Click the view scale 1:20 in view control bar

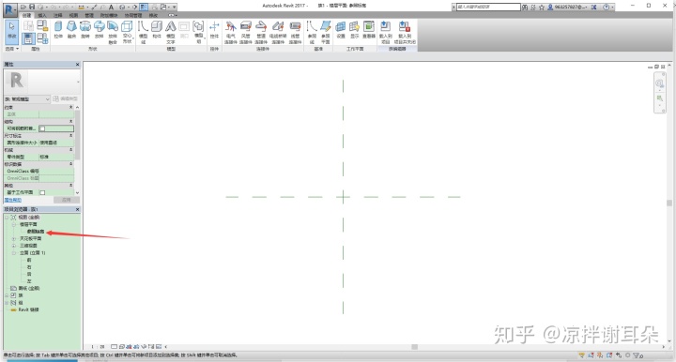[98, 347]
